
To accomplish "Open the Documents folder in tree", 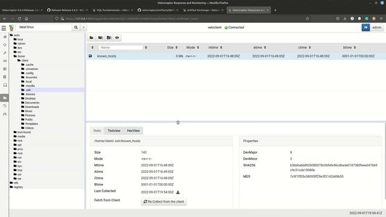I will tap(32, 102).
